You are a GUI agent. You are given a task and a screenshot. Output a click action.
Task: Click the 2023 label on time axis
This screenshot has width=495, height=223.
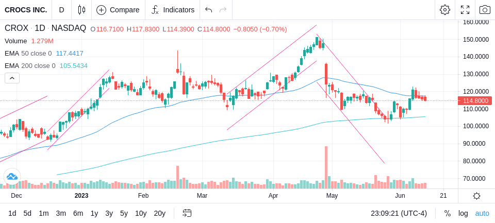tap(81, 196)
